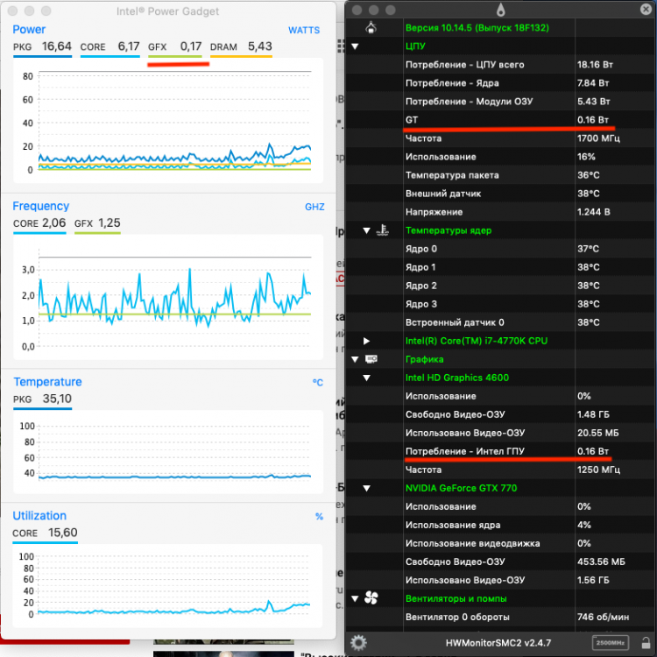Viewport: 657px width, 657px height.
Task: Click the thermometer icon beside Температуры ядер
Action: [382, 230]
